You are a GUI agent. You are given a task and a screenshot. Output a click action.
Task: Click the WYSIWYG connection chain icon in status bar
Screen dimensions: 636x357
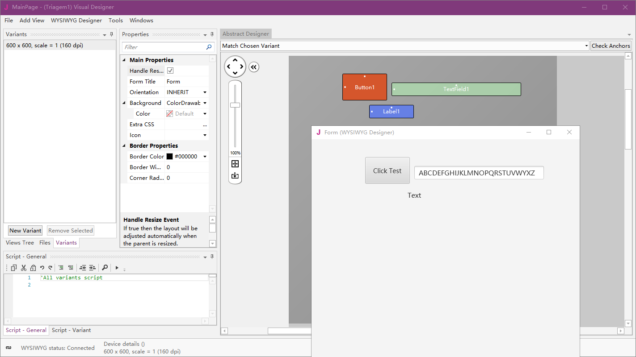pos(8,348)
